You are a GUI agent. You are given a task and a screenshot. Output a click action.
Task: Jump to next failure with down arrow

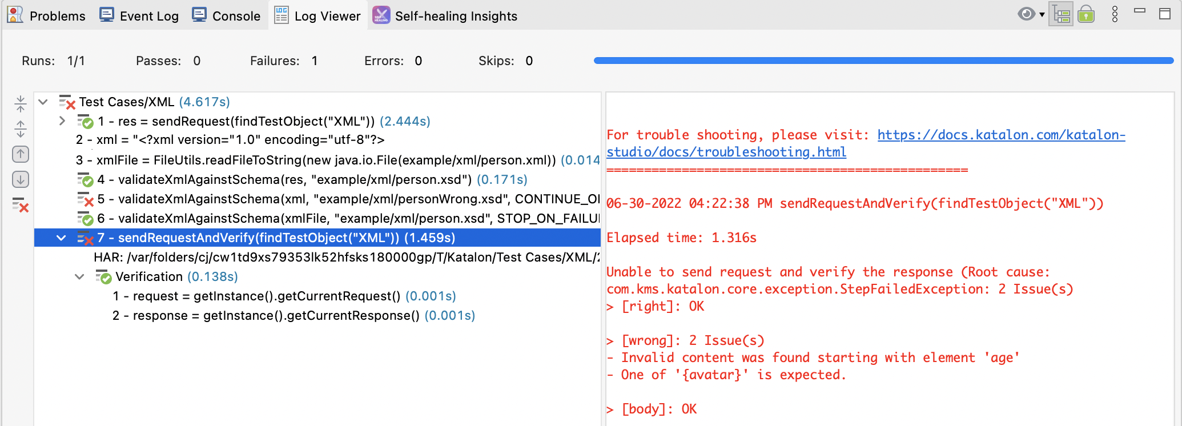coord(21,180)
